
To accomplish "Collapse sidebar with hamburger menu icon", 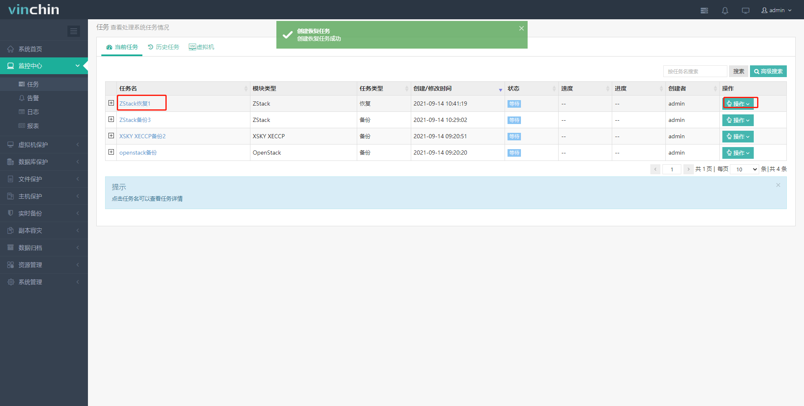I will pyautogui.click(x=74, y=31).
